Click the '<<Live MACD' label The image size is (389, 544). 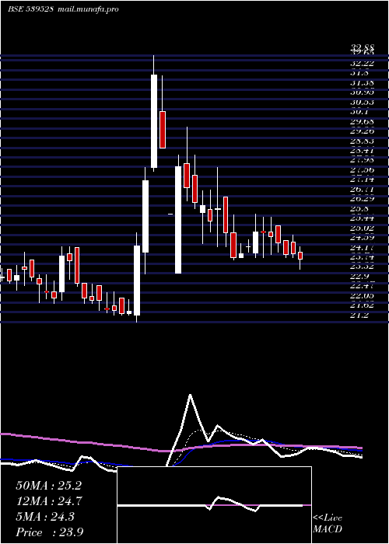(328, 524)
